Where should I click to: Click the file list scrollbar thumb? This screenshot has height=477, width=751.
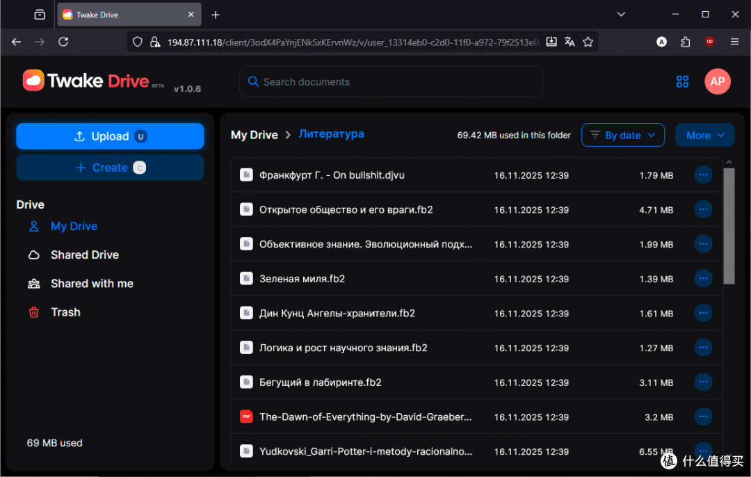pyautogui.click(x=729, y=226)
